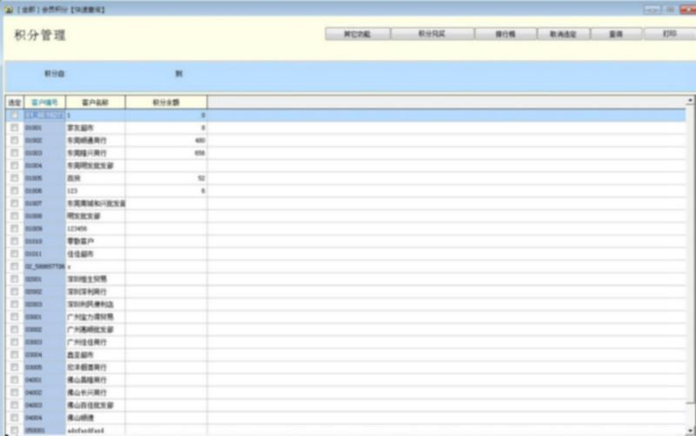Run the 查询 query button
Image resolution: width=696 pixels, height=436 pixels.
(617, 34)
